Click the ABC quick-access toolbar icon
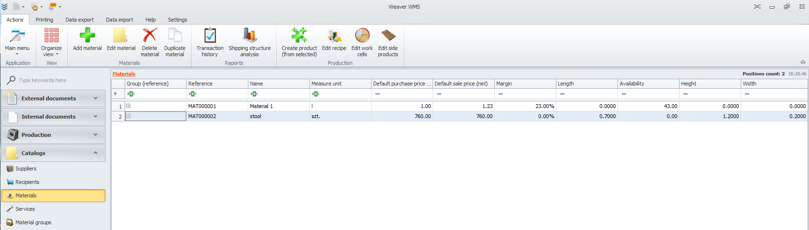This screenshot has height=230, width=809. (x=52, y=6)
